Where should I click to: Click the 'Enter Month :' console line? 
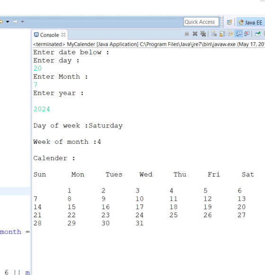[61, 77]
